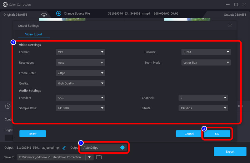This screenshot has width=250, height=163.
Task: Expand the Quality dropdown showing High Quality
Action: 80,83
